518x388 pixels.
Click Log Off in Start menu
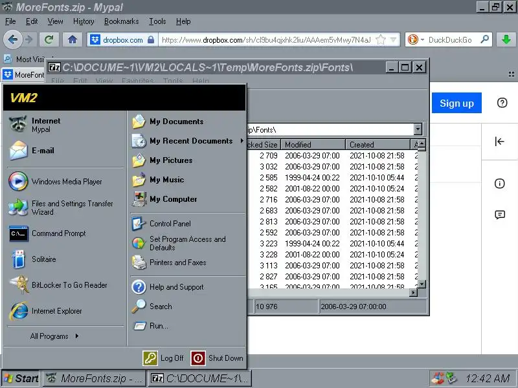(x=164, y=358)
